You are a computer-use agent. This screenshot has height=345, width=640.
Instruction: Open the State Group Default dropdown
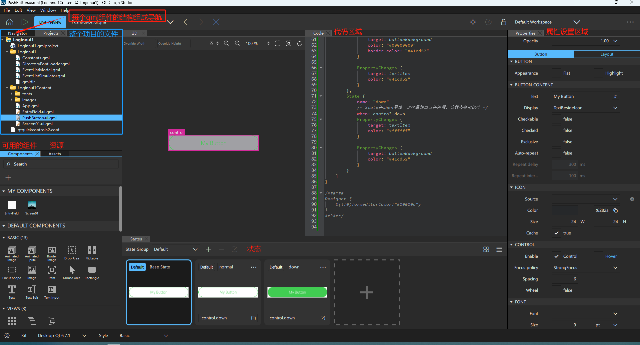pyautogui.click(x=176, y=249)
